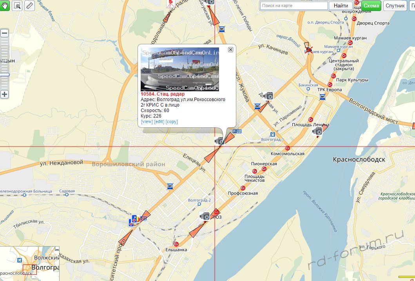The width and height of the screenshot is (415, 281).
Task: Activate the magnifier zoom-area tool
Action: (x=17, y=5)
